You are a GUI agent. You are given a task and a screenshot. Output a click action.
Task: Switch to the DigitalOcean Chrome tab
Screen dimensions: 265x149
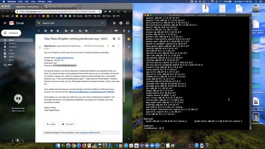coord(27,7)
